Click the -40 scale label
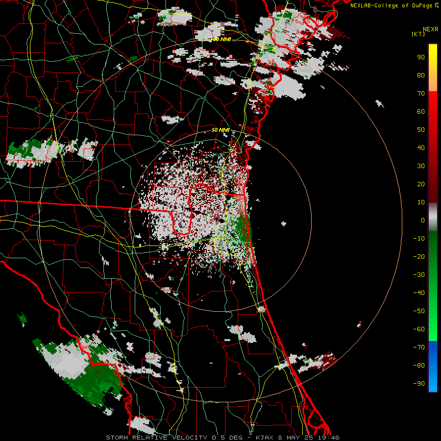Screen dimensions: 441x441 coord(419,293)
